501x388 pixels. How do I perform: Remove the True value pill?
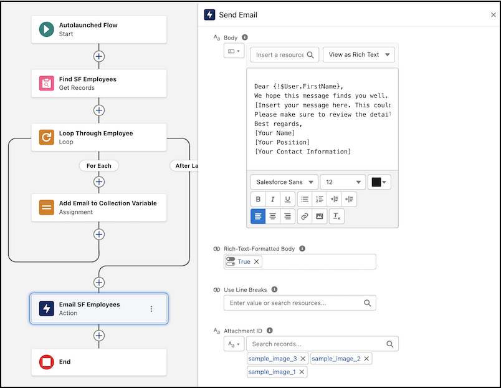[257, 262]
